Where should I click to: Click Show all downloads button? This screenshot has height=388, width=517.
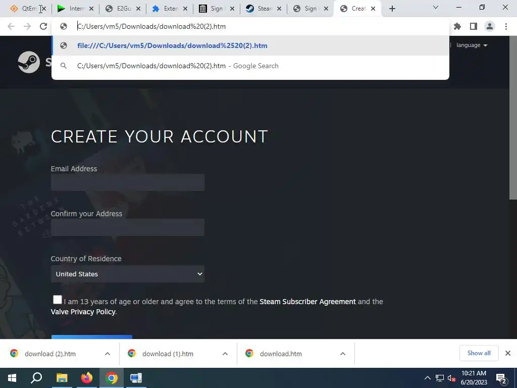coord(479,353)
